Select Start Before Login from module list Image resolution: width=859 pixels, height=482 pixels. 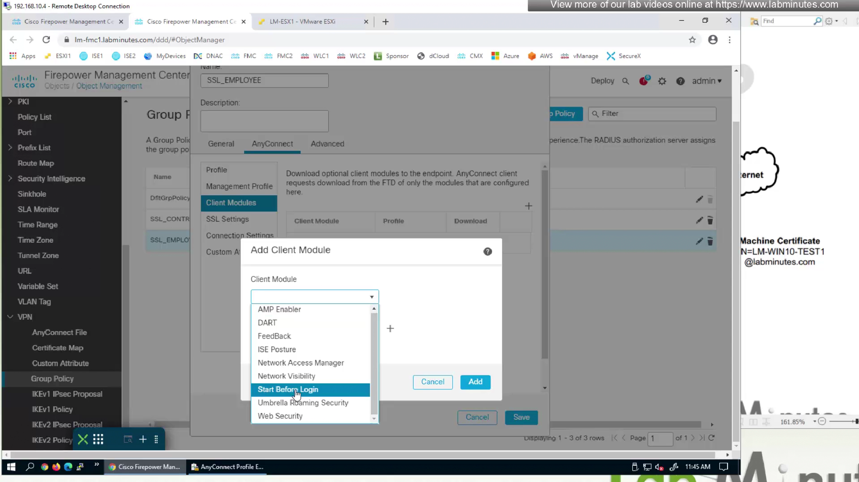tap(288, 389)
